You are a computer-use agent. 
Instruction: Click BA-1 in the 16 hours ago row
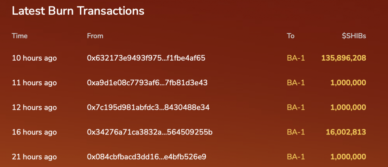(296, 133)
